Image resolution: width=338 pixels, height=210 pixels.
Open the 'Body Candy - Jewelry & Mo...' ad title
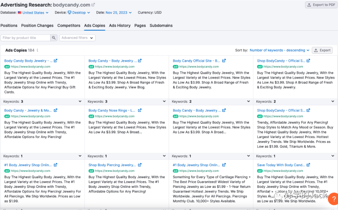28,110
